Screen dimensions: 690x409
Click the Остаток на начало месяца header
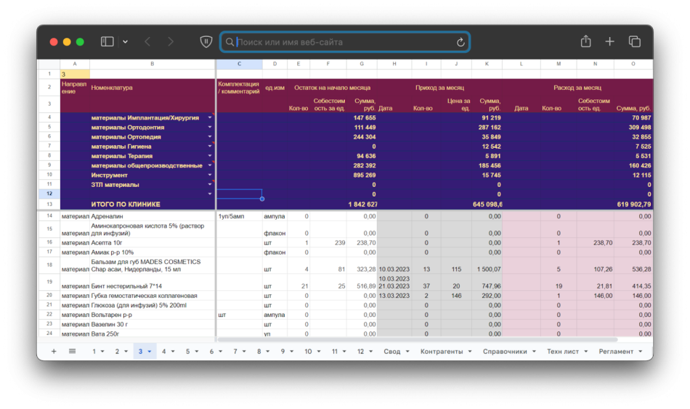332,88
